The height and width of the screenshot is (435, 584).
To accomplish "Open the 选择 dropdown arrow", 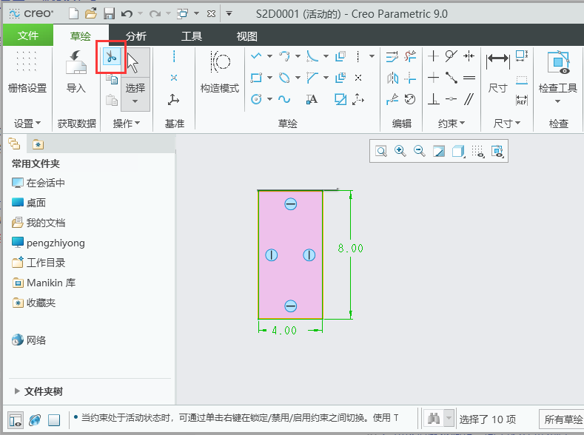I will pos(135,101).
